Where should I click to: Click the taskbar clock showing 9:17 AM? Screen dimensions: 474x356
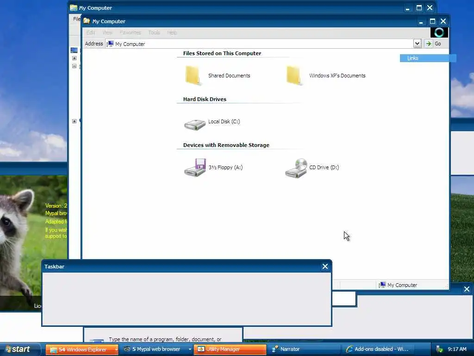[457, 349]
